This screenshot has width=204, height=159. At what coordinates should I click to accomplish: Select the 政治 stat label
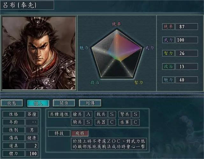168,66
